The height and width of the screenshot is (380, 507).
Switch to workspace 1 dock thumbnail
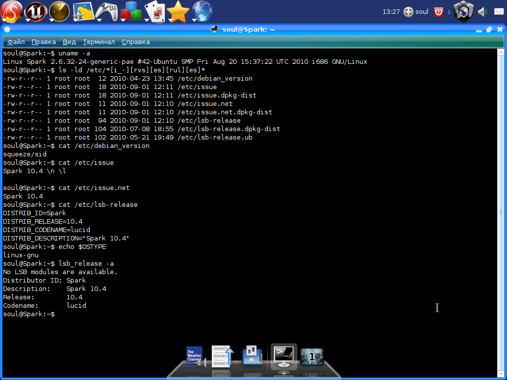312,356
